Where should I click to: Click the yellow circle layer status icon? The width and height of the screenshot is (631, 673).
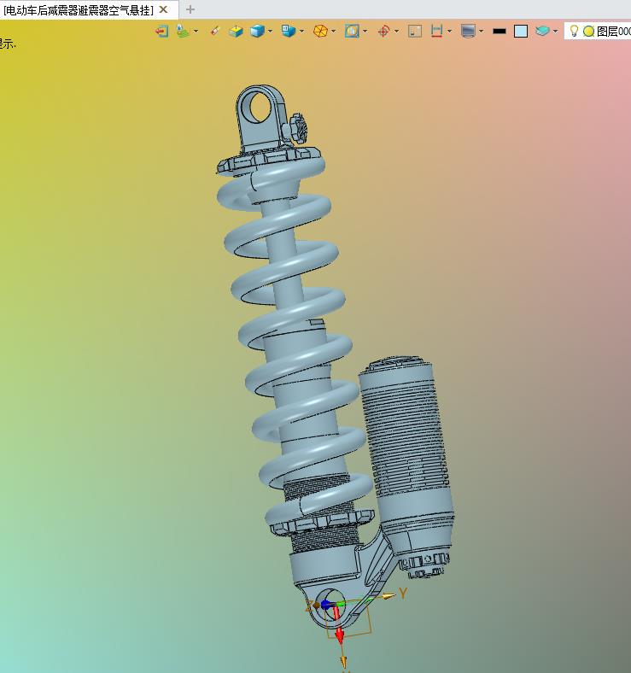588,32
